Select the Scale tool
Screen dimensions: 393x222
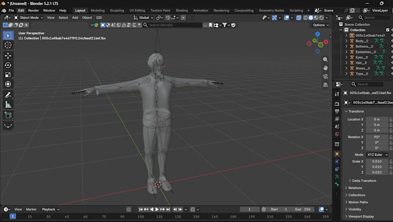tap(8, 75)
